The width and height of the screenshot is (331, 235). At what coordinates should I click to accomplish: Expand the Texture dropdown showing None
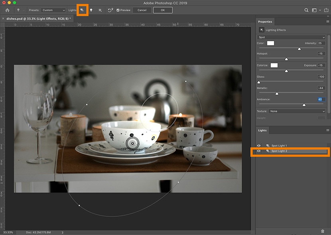[297, 111]
